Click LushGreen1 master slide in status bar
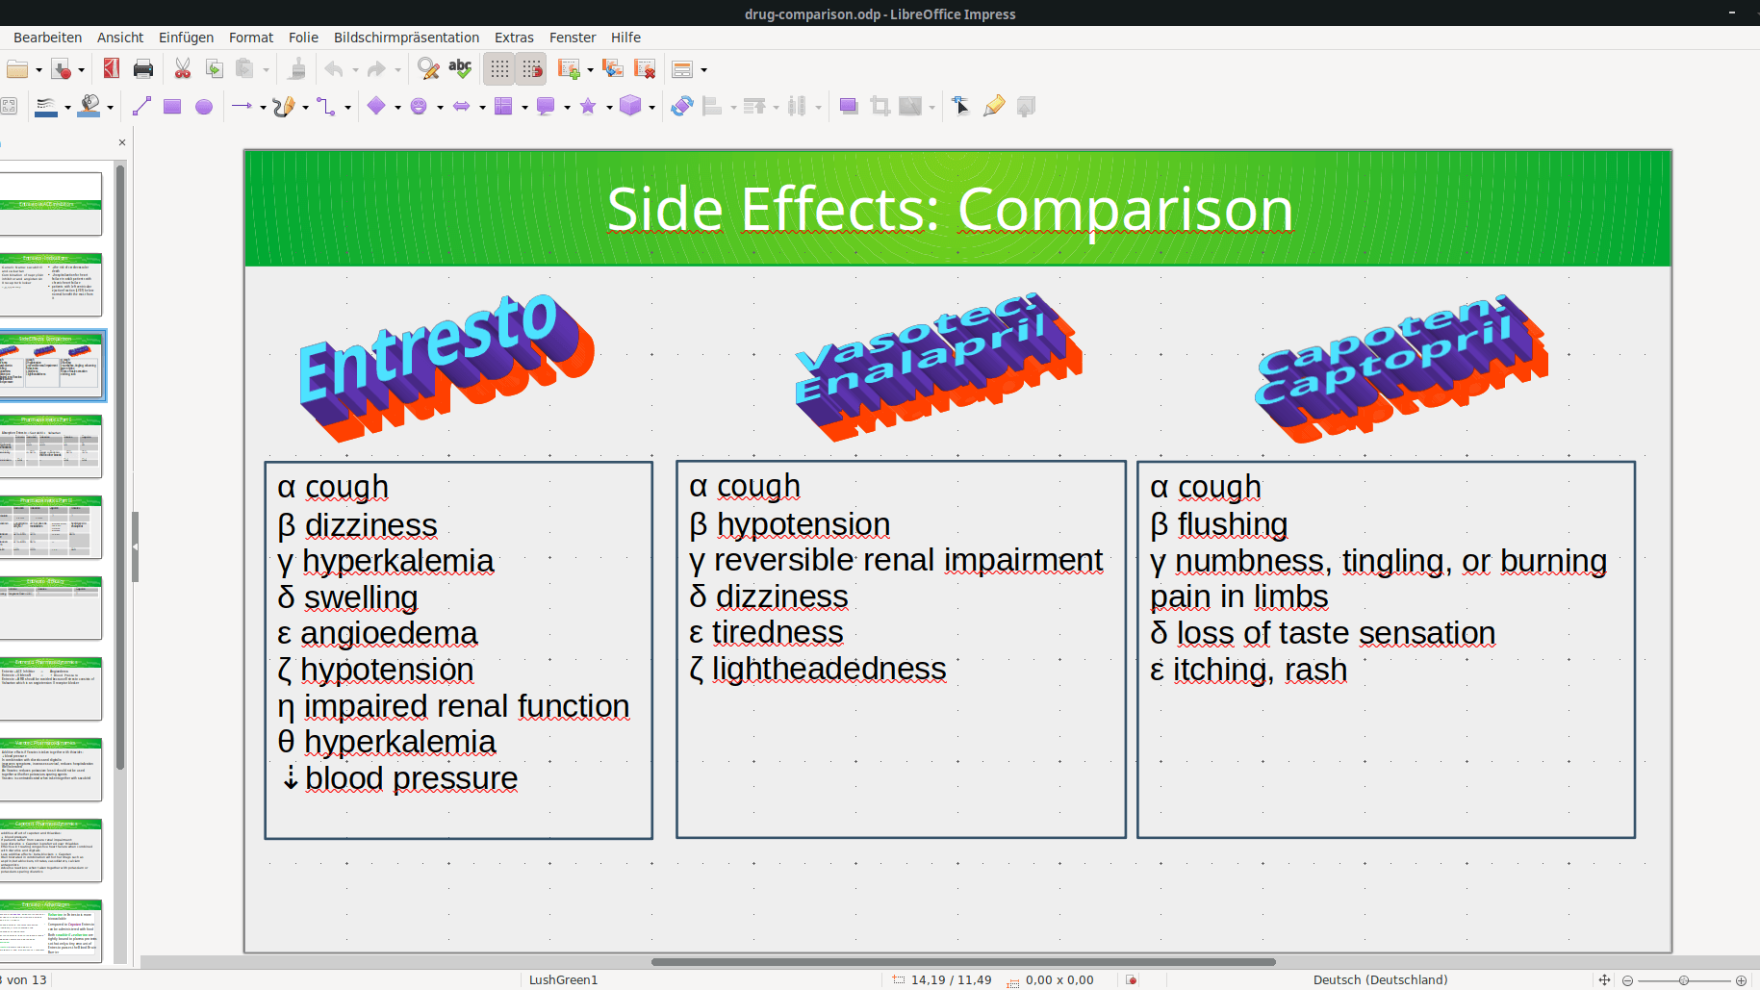This screenshot has height=990, width=1760. click(x=563, y=979)
